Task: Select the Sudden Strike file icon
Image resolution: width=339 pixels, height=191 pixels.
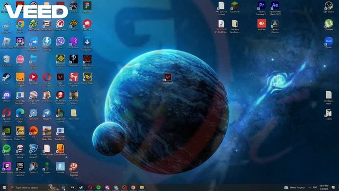Action: [47, 149]
